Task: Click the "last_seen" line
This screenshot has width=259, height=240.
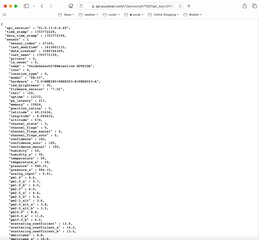Action: pos(34,55)
